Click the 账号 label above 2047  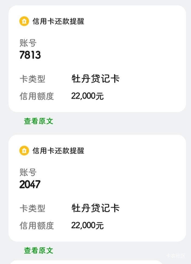pos(28,172)
